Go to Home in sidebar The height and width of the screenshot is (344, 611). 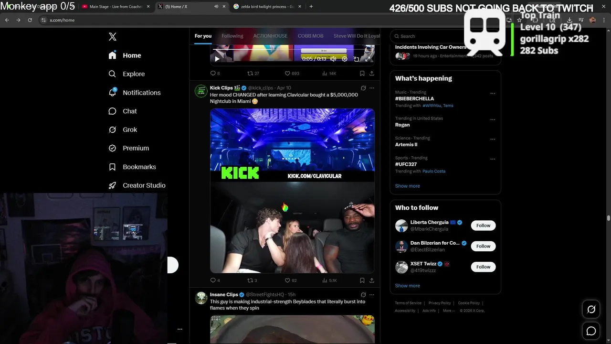(125, 55)
